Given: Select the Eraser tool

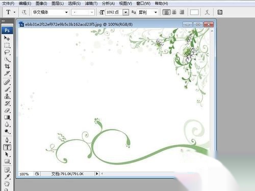Looking at the screenshot, I should [x=7, y=111].
